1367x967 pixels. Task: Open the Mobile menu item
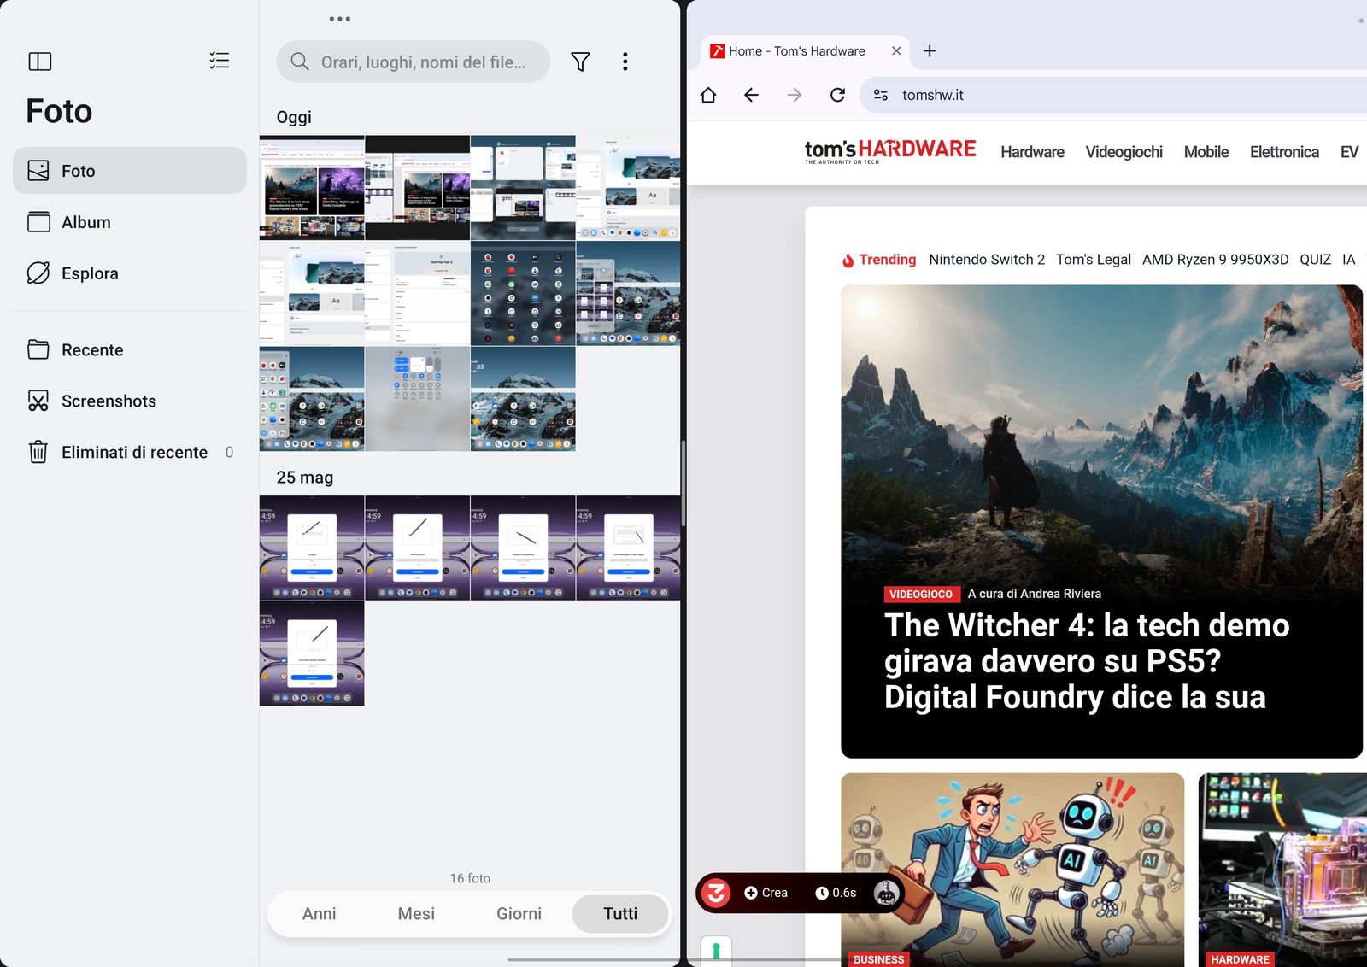click(x=1206, y=152)
